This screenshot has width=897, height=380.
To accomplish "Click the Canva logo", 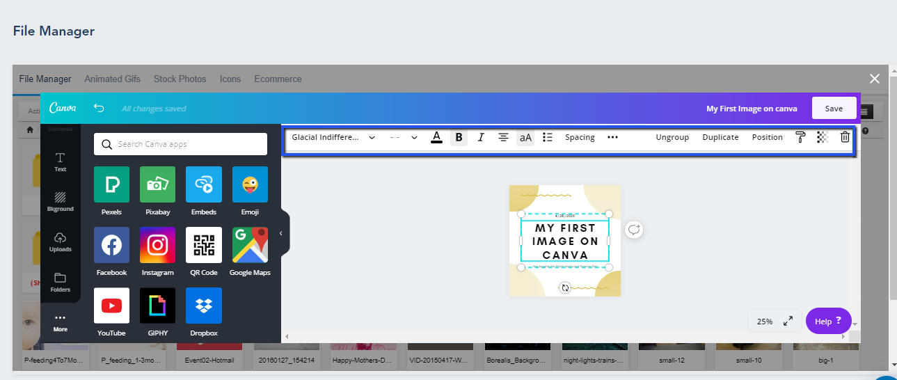I will tap(62, 108).
